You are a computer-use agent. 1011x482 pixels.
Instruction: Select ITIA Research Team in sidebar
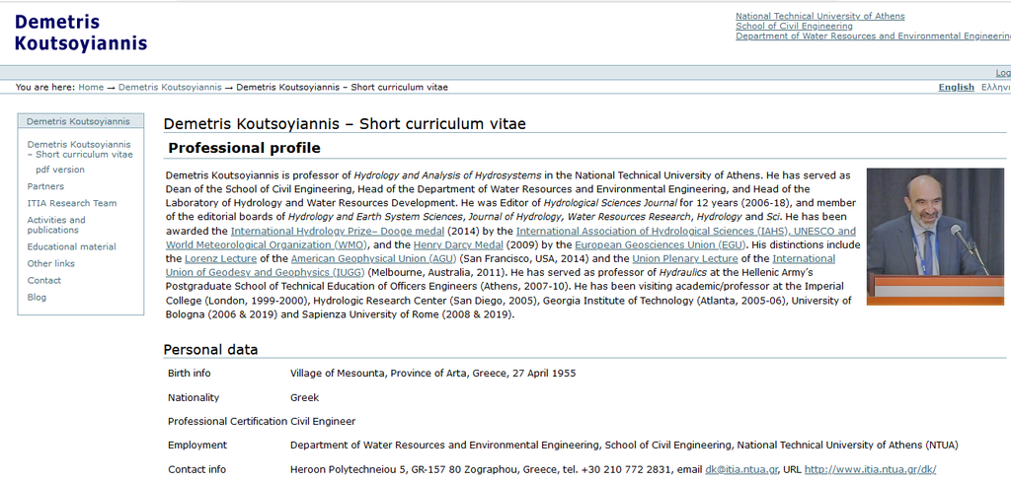coord(71,203)
